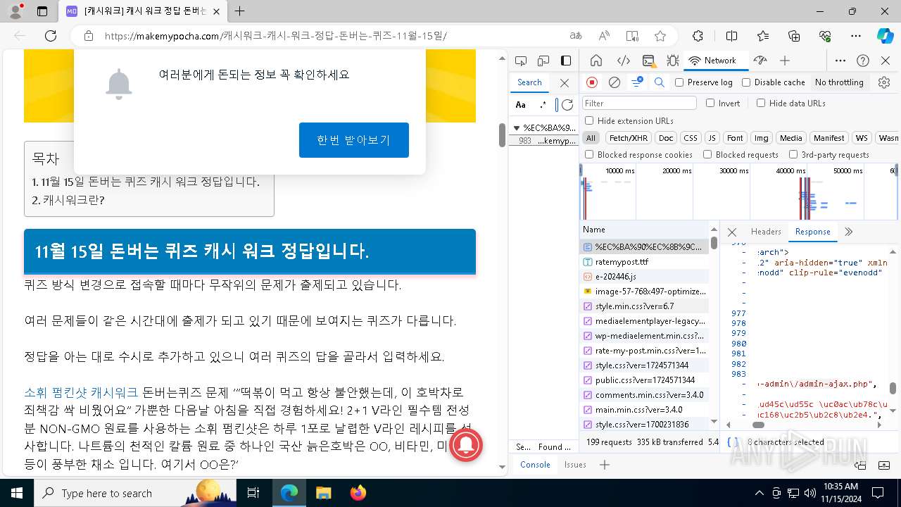Add another tool via plus icon in DevTools tabs

click(x=785, y=61)
